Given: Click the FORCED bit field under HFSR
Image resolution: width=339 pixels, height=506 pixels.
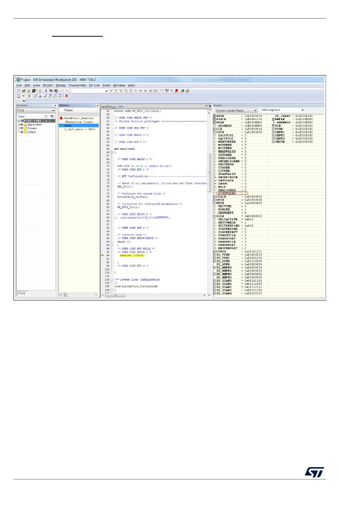Looking at the screenshot, I should click(x=232, y=210).
